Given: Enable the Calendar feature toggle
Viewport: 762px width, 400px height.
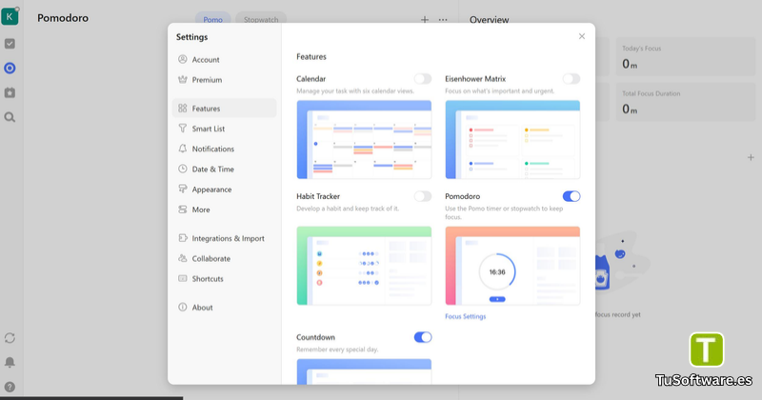Looking at the screenshot, I should [422, 79].
